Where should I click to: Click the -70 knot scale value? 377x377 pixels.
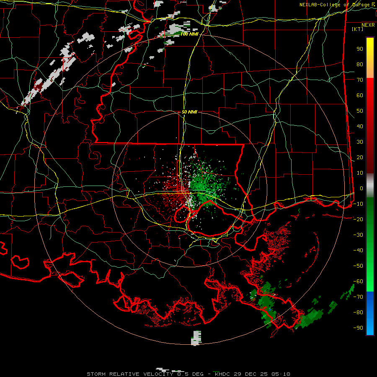pos(358,297)
